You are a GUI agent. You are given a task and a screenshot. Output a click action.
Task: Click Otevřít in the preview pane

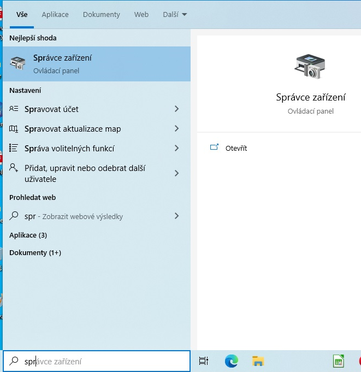coord(236,148)
